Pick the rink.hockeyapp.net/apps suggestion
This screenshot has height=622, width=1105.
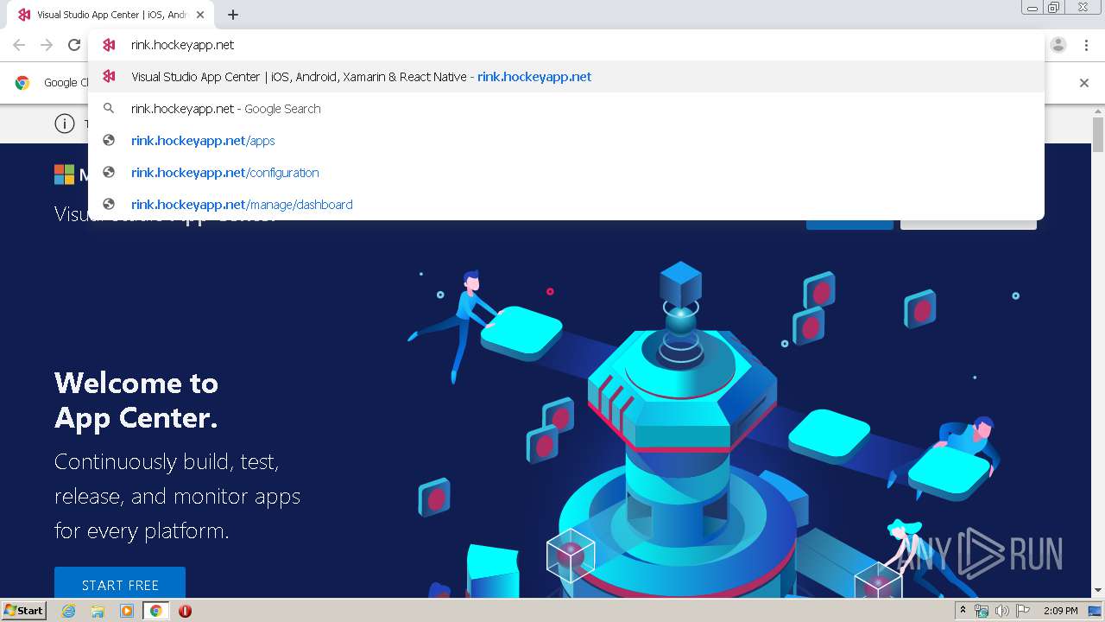565,141
